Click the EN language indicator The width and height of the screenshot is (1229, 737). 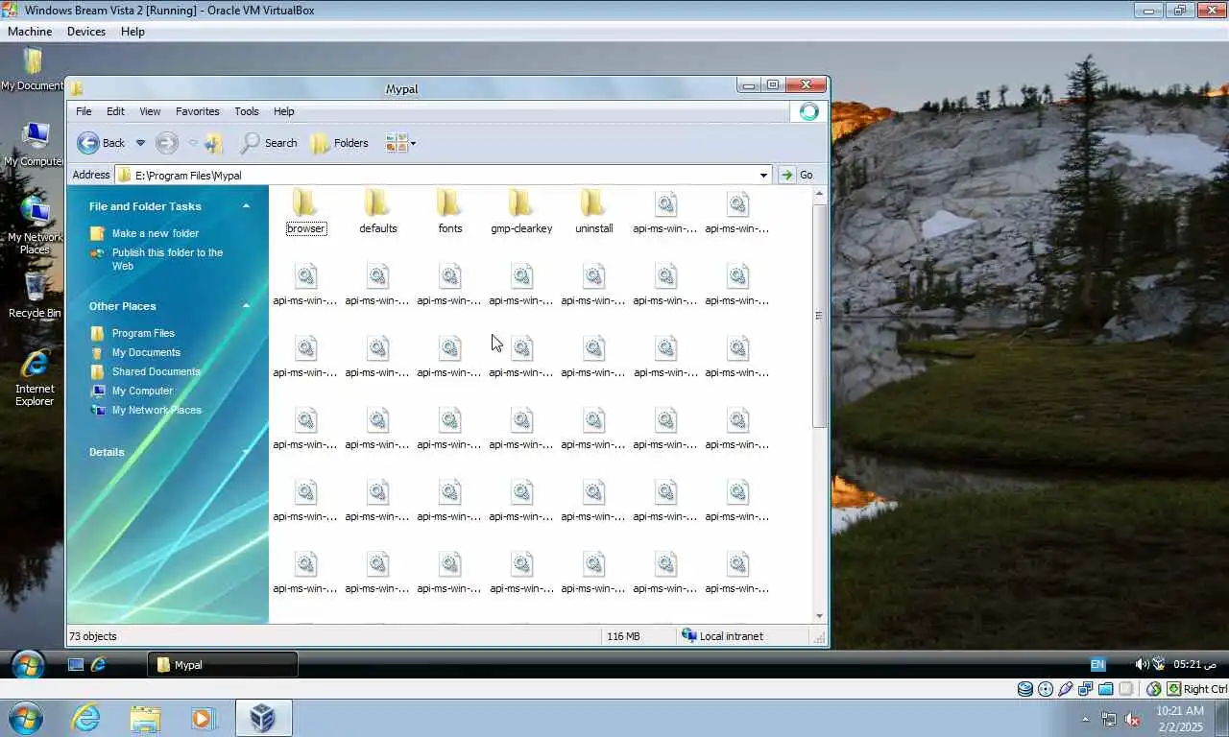coord(1097,664)
